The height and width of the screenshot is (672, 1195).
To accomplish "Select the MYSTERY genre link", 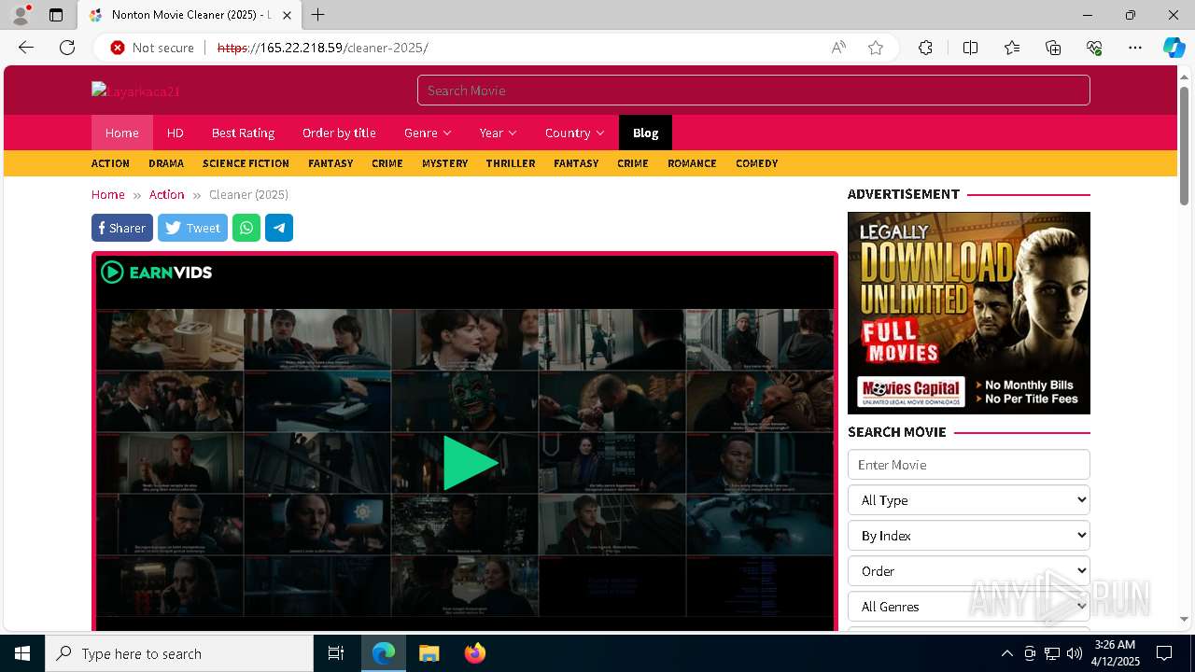I will 444,163.
